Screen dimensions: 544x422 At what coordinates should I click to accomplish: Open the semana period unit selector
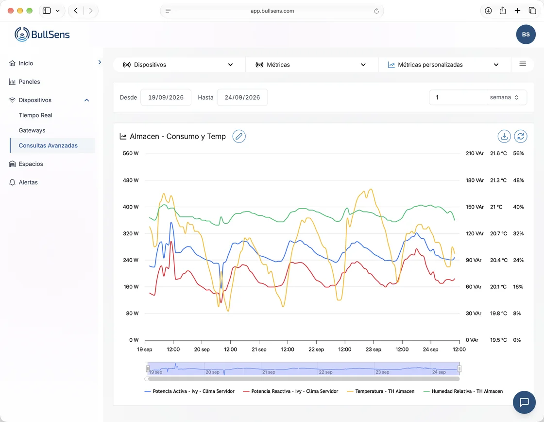coord(505,98)
